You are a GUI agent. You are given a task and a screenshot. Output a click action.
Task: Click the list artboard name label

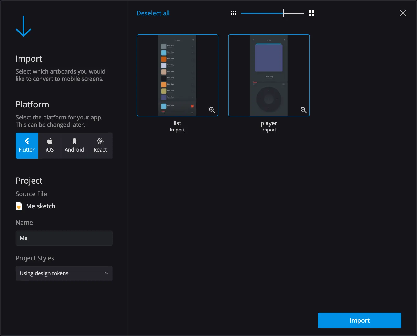click(x=177, y=123)
